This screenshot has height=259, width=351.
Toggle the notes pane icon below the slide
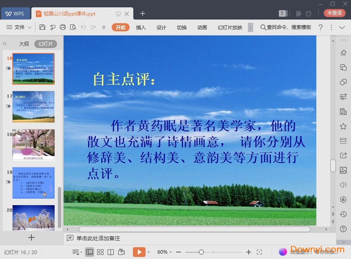[x=70, y=238]
